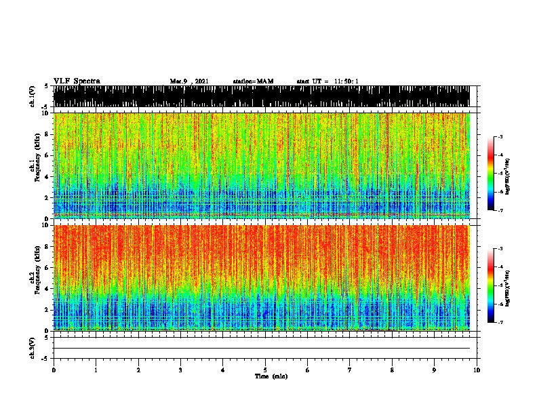Click the Time (min) axis label
The width and height of the screenshot is (537, 415).
tap(271, 376)
